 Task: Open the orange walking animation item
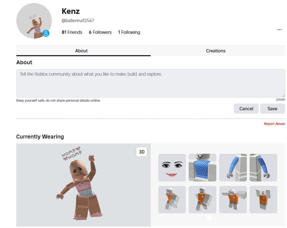coord(202,199)
